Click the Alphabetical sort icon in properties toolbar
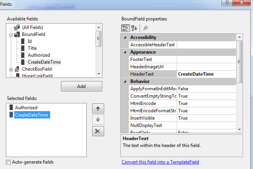253x169 pixels. pos(134,28)
